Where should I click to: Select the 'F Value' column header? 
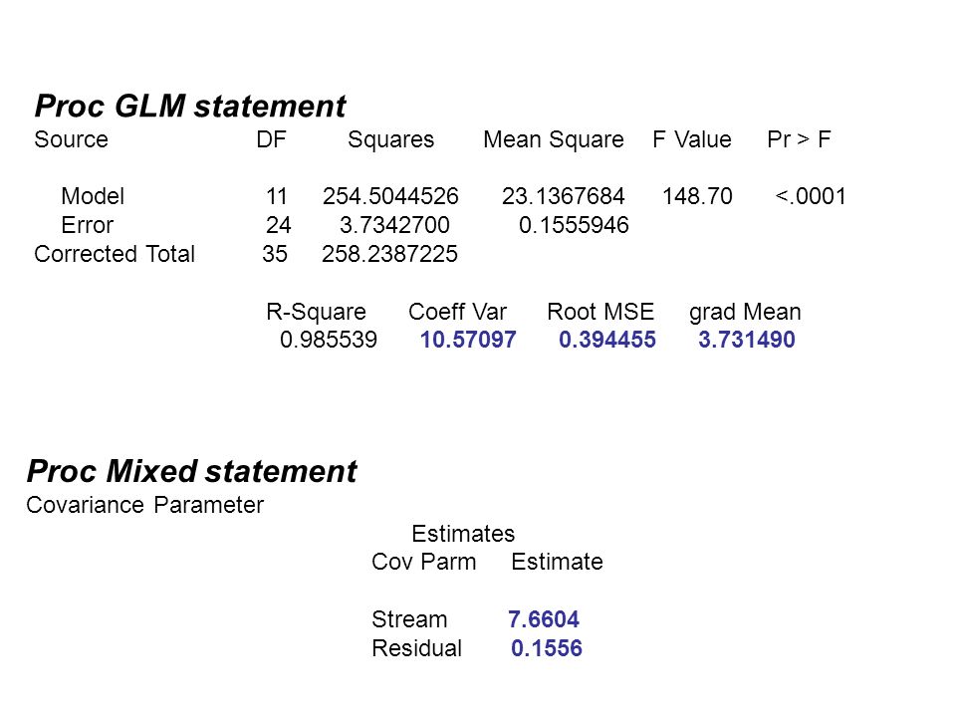pos(692,139)
